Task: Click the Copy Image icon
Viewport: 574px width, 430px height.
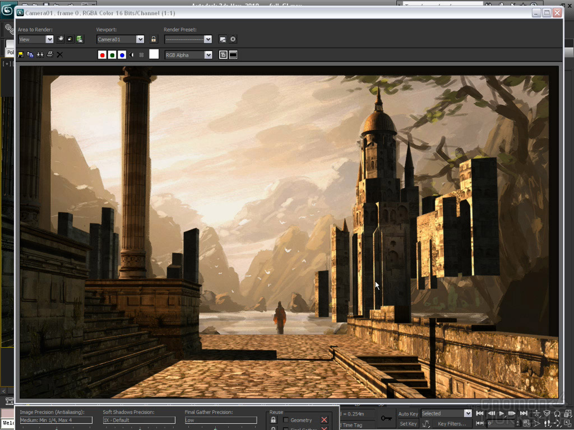Action: [30, 55]
